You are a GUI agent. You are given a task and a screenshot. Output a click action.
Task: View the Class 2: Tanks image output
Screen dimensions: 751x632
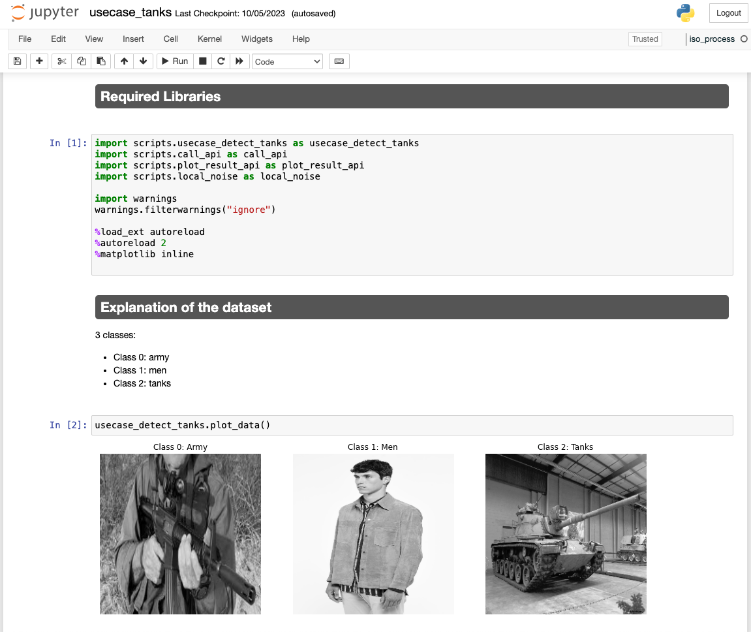(565, 533)
